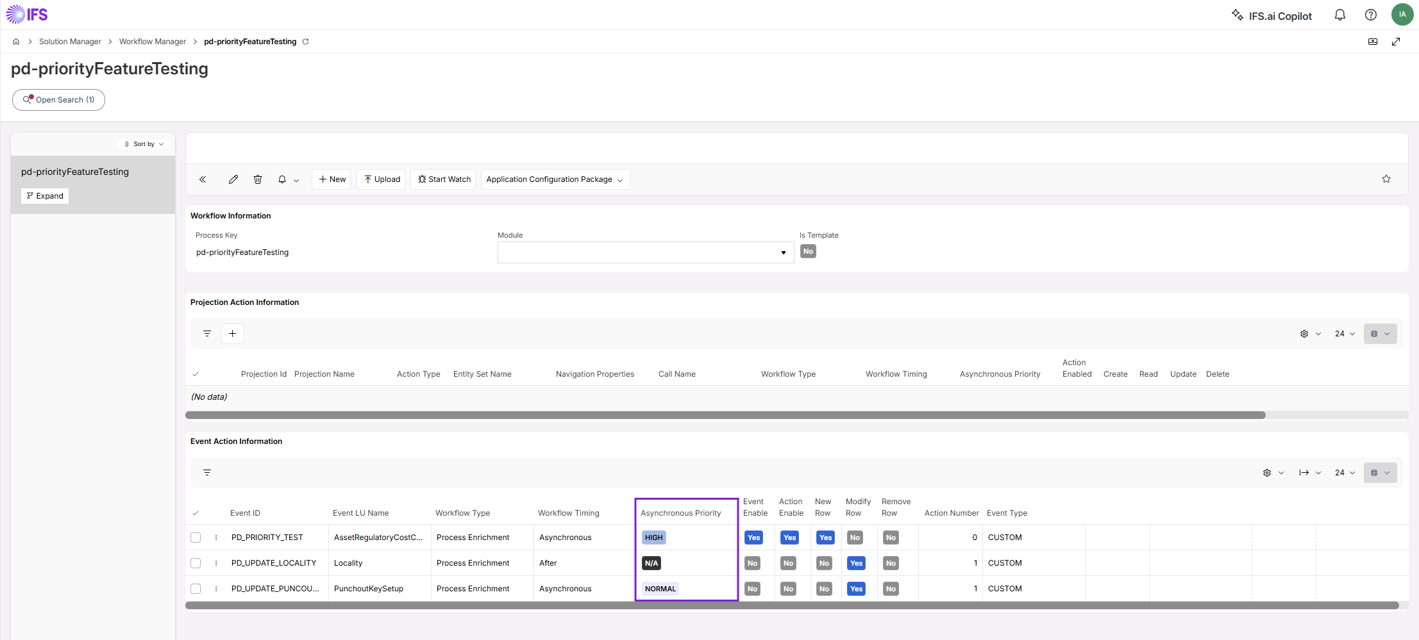Image resolution: width=1419 pixels, height=640 pixels.
Task: Click Event Action horizontal scrollbar
Action: coord(792,605)
